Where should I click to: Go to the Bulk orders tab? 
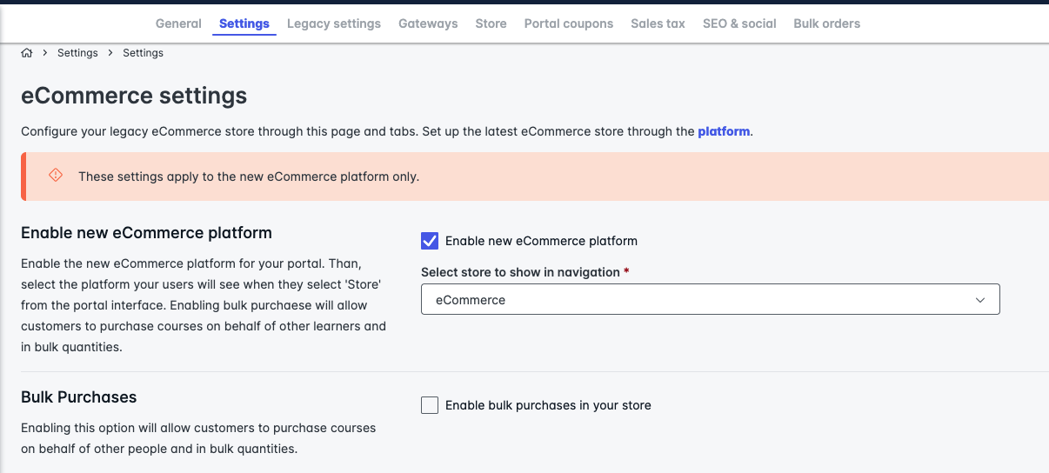click(x=827, y=23)
